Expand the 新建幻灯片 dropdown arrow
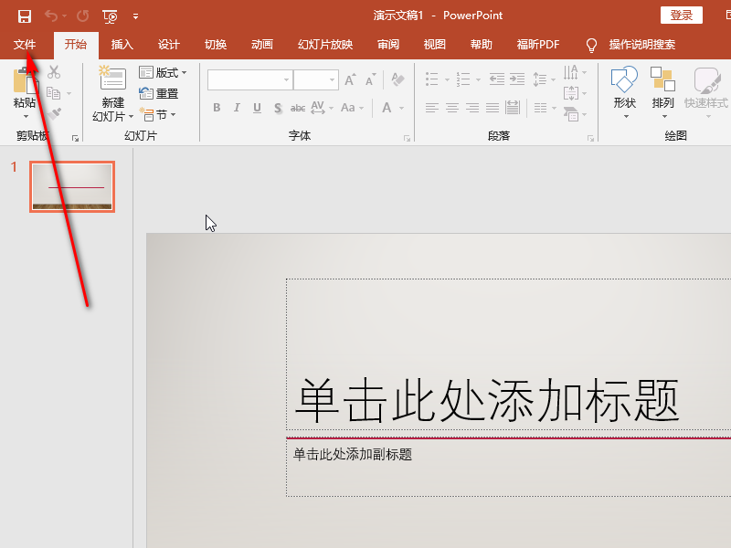This screenshot has width=731, height=548. click(x=131, y=117)
